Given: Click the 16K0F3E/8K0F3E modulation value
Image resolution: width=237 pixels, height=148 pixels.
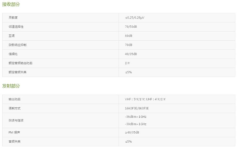Looking at the screenshot, I should [x=137, y=108].
